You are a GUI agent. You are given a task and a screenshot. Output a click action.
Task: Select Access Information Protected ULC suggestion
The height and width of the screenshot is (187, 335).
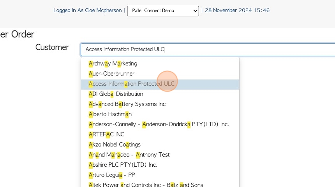(160, 84)
